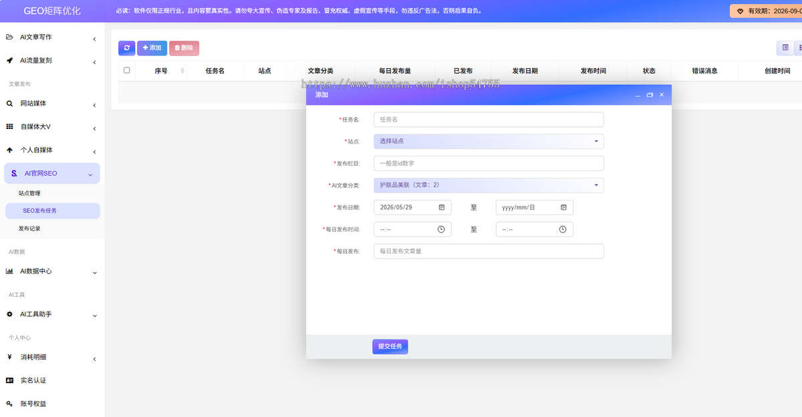Expand the 个人自媒体 menu chevron
Screen dimensions: 802x417
coord(94,152)
